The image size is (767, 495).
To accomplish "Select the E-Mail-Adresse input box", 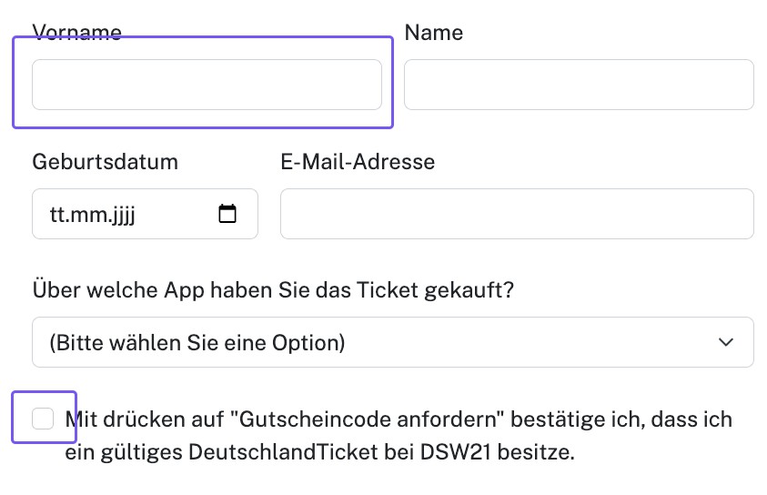I will click(516, 214).
